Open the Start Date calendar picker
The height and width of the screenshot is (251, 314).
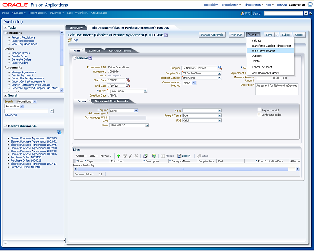click(x=128, y=80)
